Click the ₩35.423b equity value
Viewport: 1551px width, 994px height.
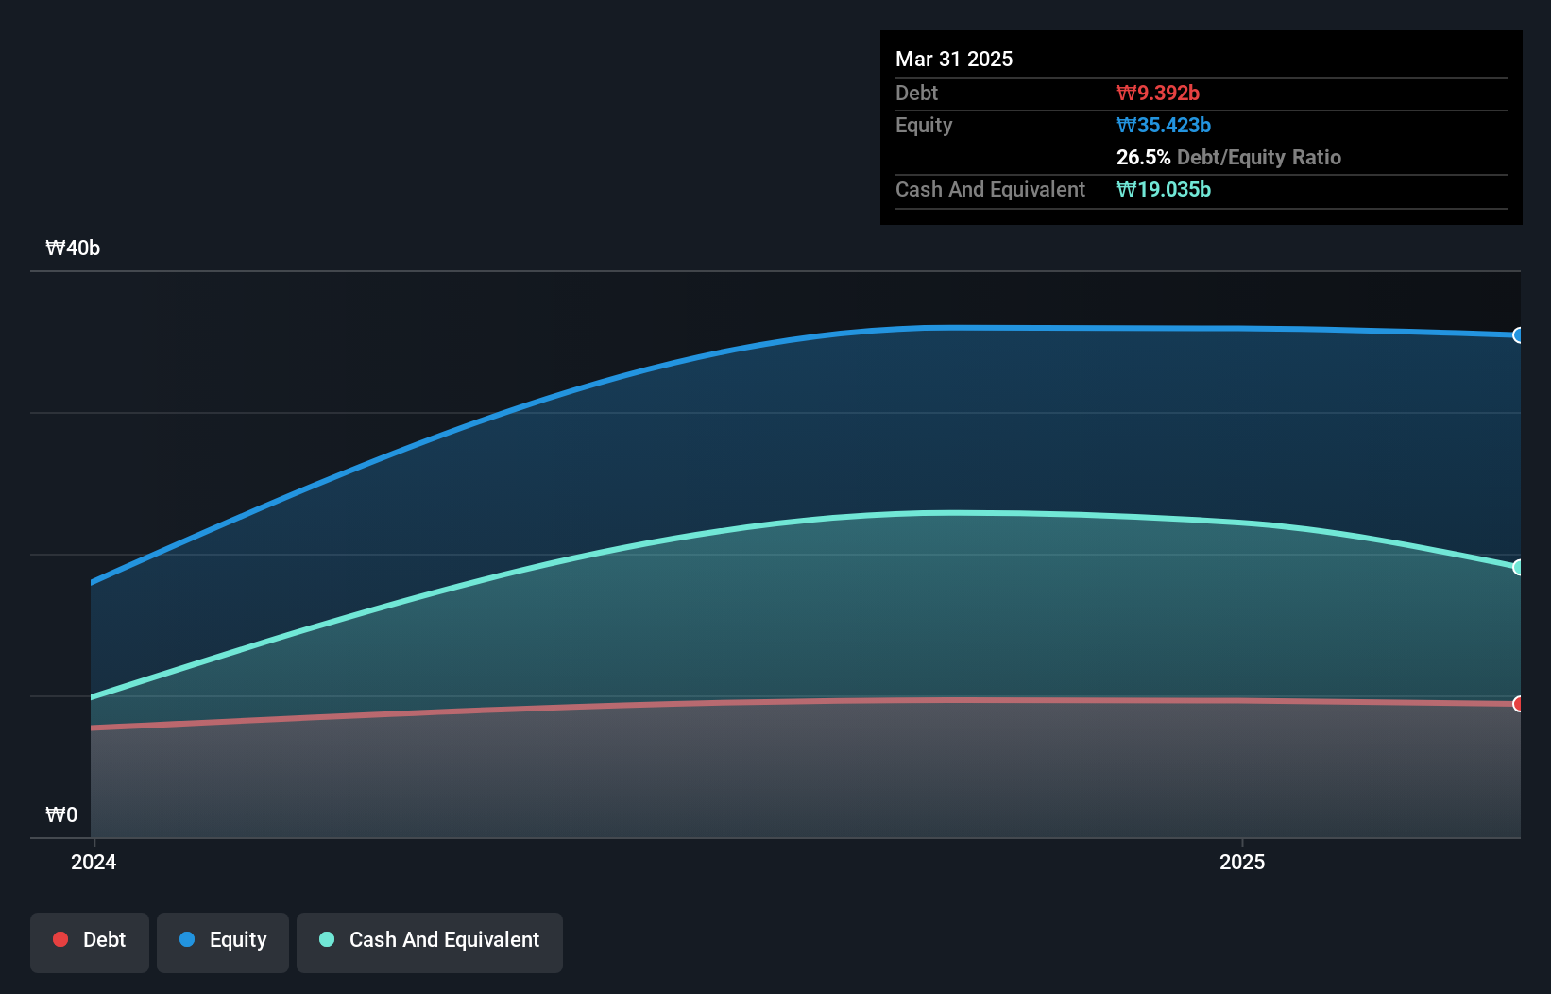pyautogui.click(x=1164, y=125)
